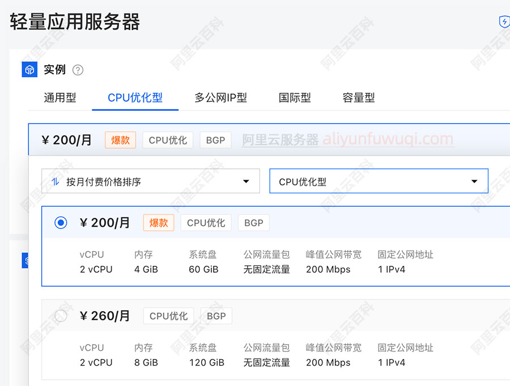Click the highlighted ¥200/月 banner price

tap(66, 140)
